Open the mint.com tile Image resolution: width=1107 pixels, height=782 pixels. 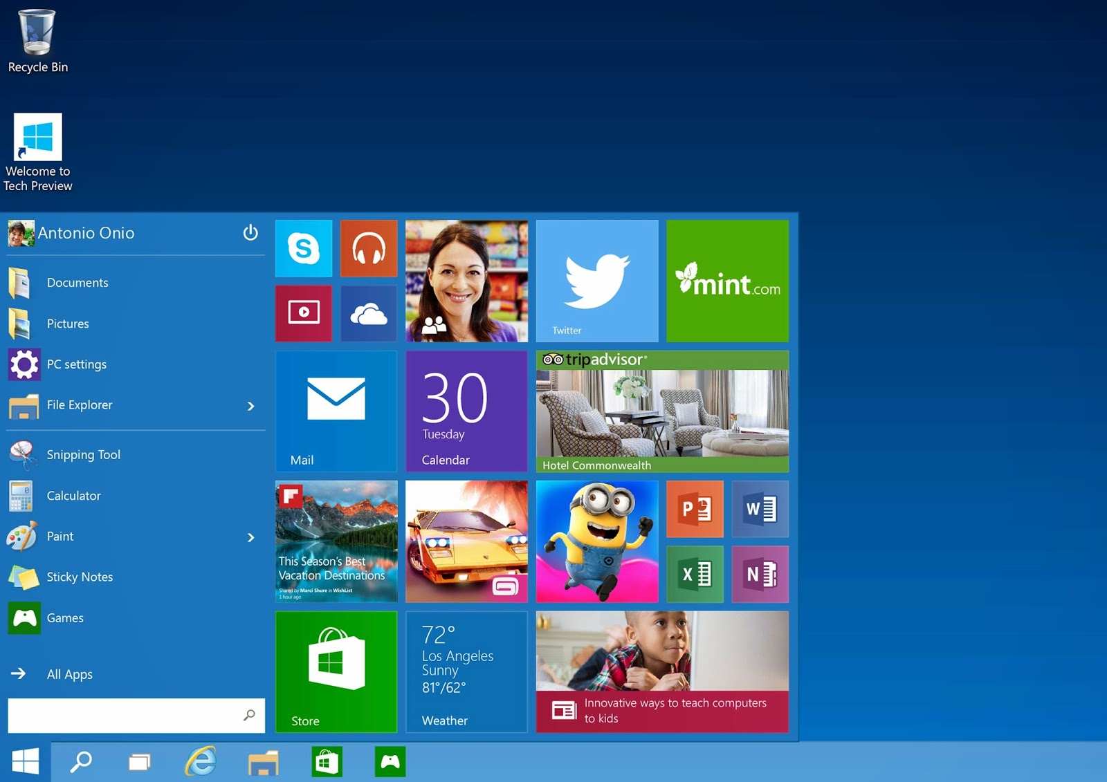[x=727, y=281]
